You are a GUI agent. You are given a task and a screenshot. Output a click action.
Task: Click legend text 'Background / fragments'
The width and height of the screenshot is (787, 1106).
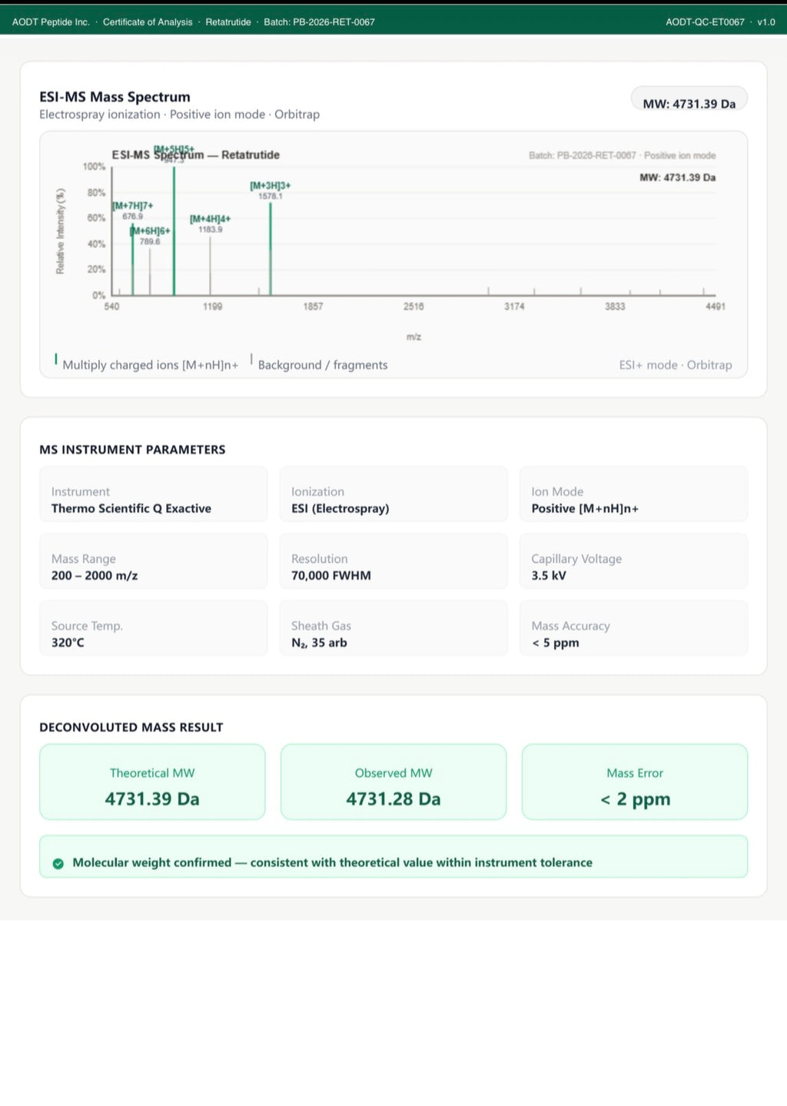tap(323, 365)
